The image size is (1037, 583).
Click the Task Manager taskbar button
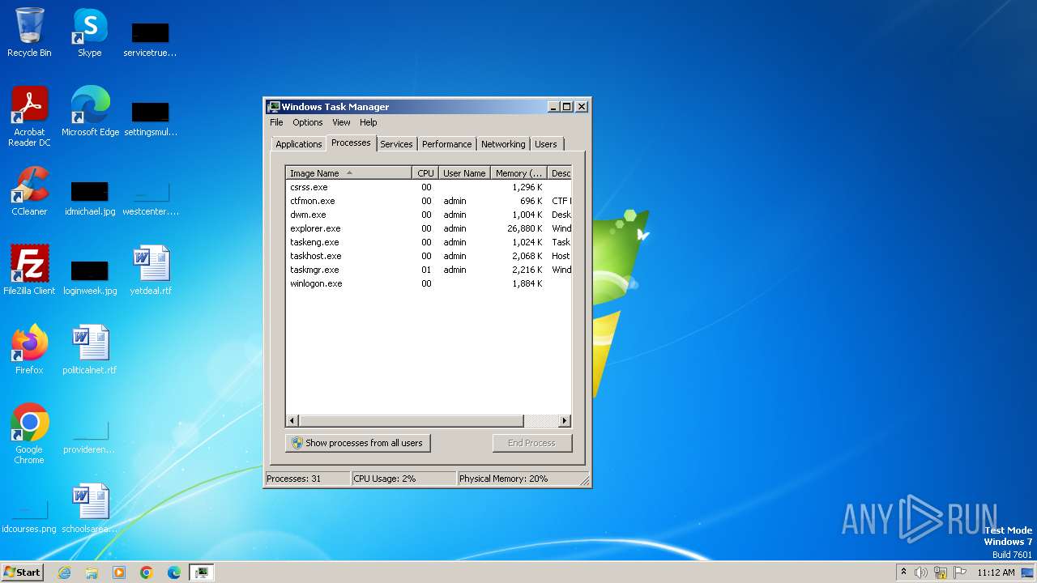[202, 572]
